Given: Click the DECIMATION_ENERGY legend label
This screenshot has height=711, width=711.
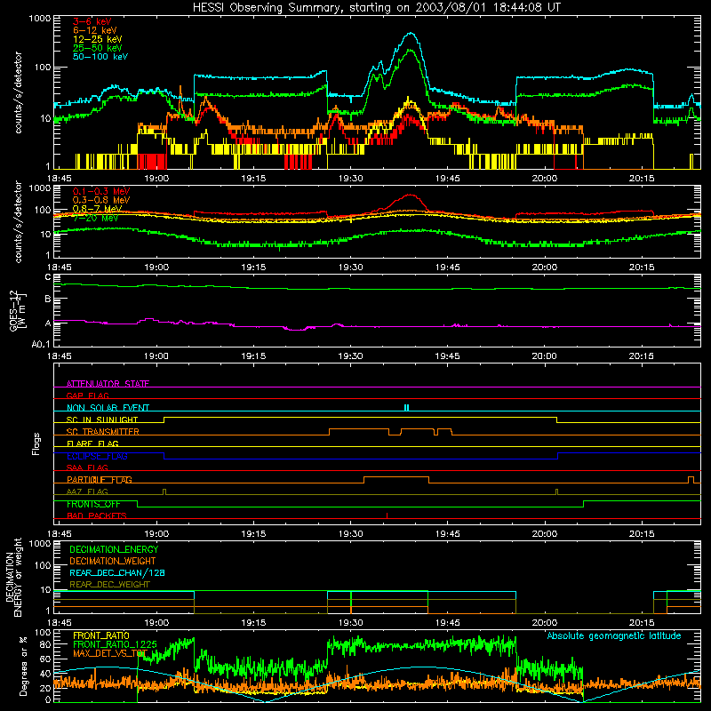Looking at the screenshot, I should [114, 549].
